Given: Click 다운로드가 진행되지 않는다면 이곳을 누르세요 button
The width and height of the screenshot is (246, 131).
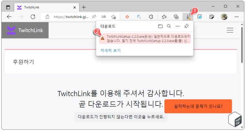Looking at the screenshot, I should [121, 117].
